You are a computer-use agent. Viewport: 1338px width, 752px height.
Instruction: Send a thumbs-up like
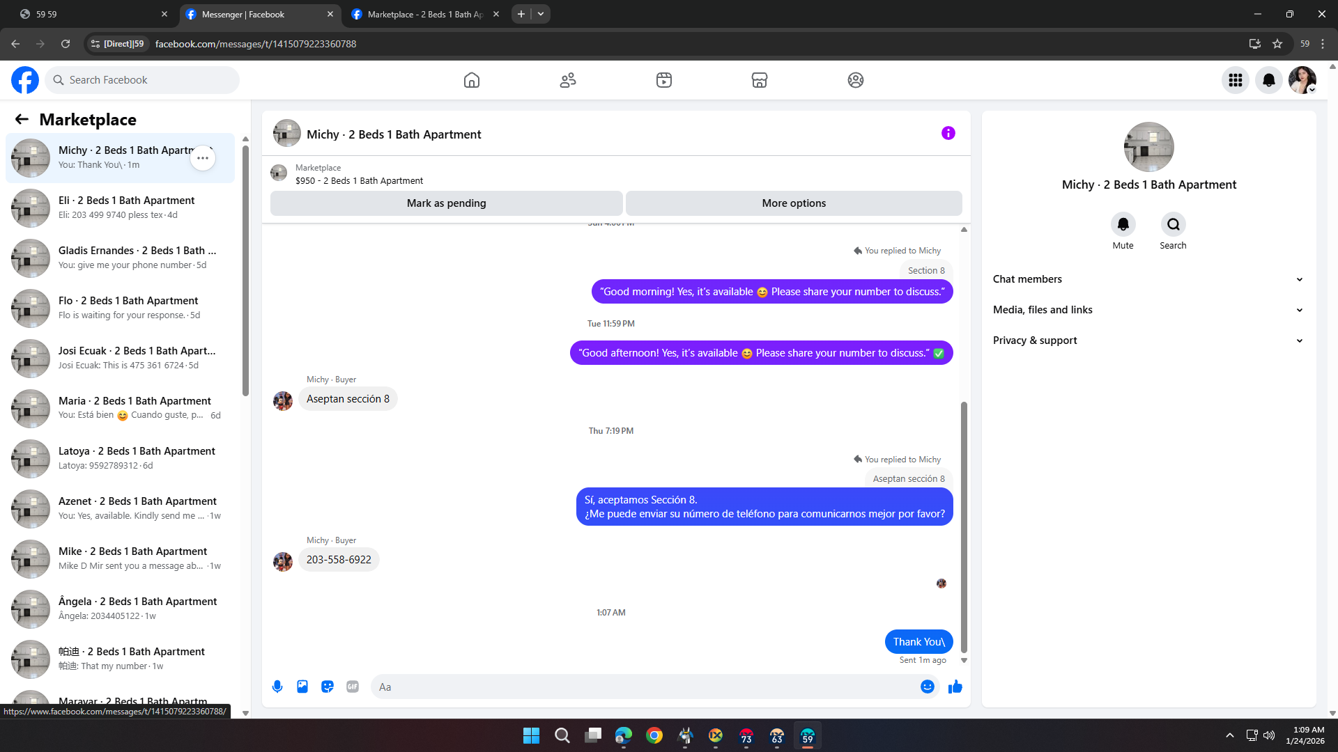pos(955,687)
